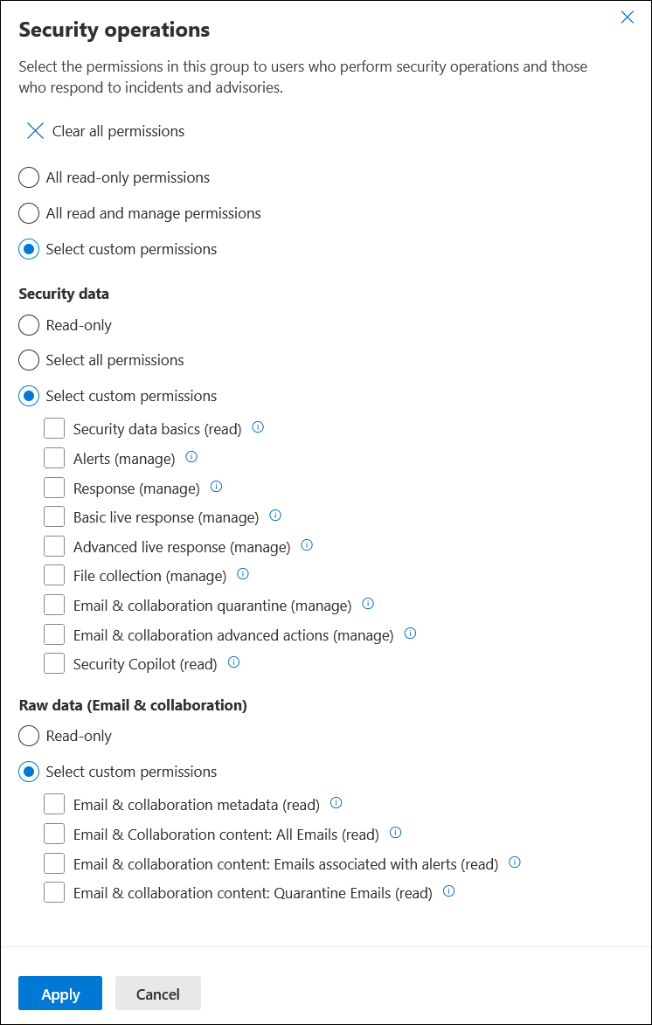Click info icon beside Advanced live response
This screenshot has width=652, height=1025.
[307, 545]
